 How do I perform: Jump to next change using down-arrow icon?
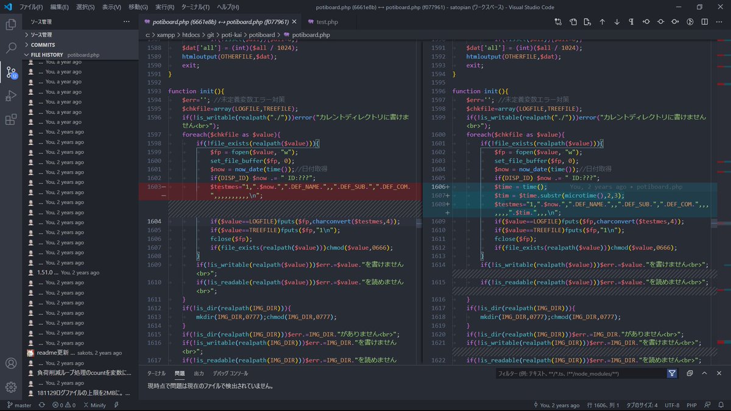coord(616,21)
